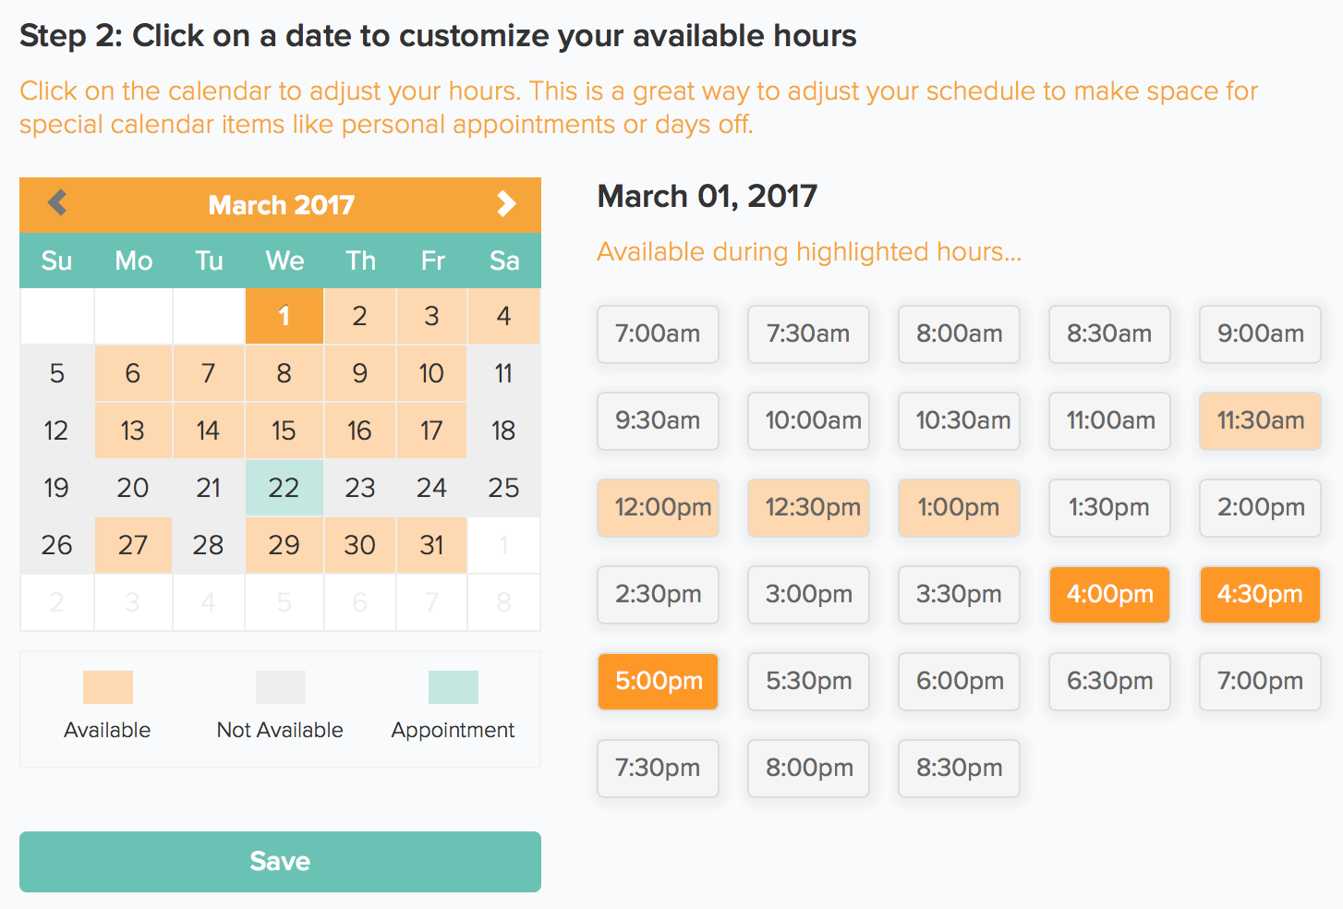Toggle the 4:00pm time slot

point(1109,594)
